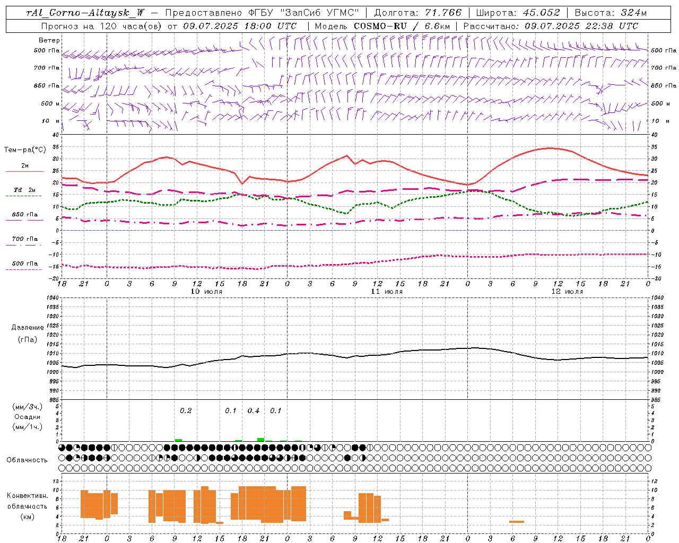Click the green precipitation bar beneath 0.2
Image resolution: width=679 pixels, height=543 pixels.
pyautogui.click(x=178, y=440)
